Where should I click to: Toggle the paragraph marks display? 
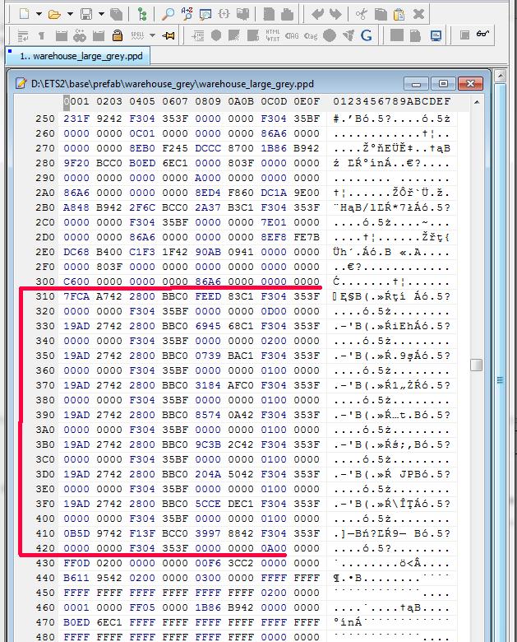pyautogui.click(x=42, y=35)
